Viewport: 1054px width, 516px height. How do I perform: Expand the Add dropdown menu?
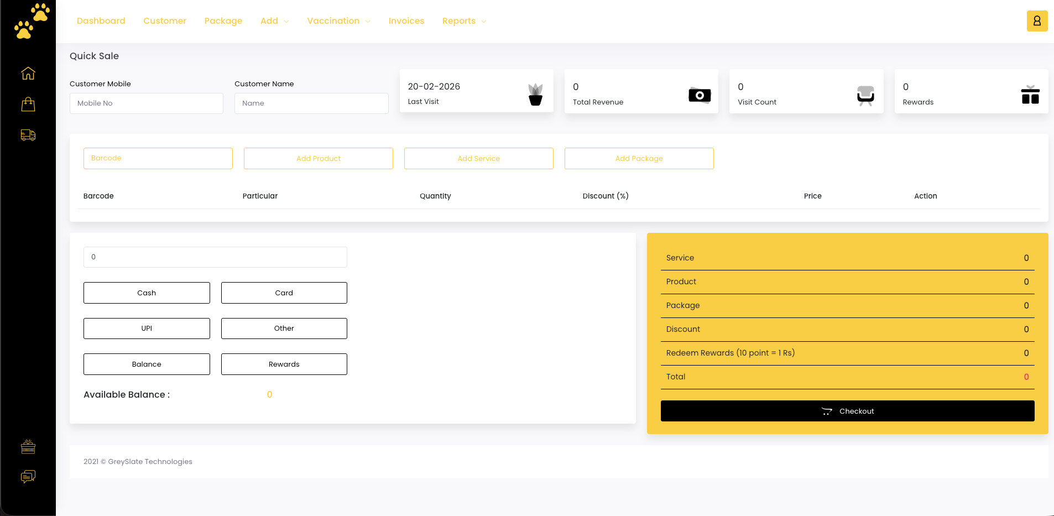click(x=274, y=21)
